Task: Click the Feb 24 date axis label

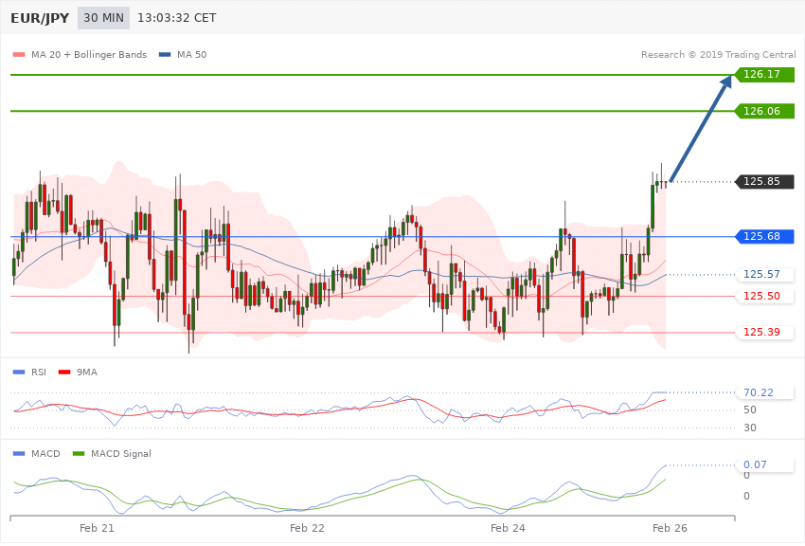Action: [508, 528]
